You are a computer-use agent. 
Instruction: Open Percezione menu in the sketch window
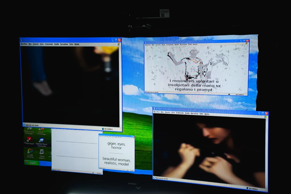pos(183,45)
